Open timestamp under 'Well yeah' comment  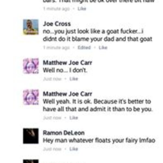click(x=52, y=118)
